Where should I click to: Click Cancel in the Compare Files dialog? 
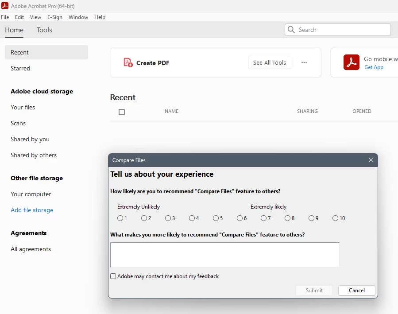(x=357, y=291)
